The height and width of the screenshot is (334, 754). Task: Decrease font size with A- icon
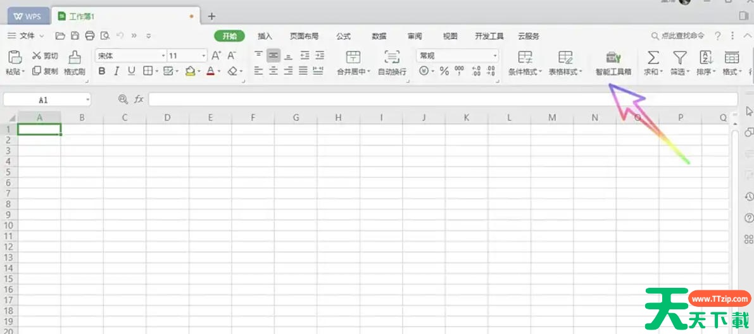coord(232,56)
